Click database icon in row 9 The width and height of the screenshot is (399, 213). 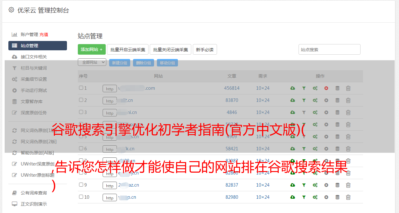[337, 185]
